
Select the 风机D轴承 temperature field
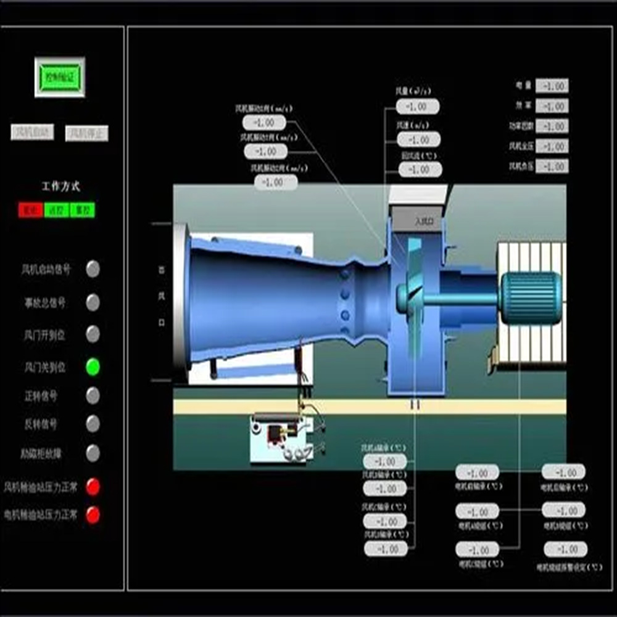(x=386, y=549)
